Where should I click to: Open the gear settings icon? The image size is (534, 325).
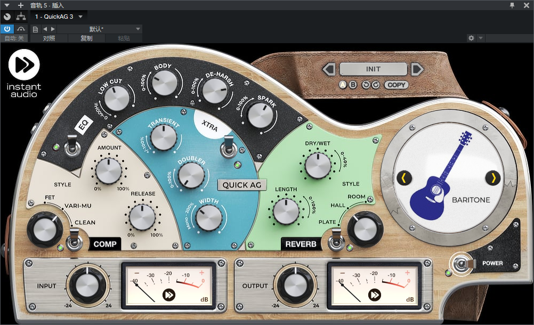click(x=471, y=38)
